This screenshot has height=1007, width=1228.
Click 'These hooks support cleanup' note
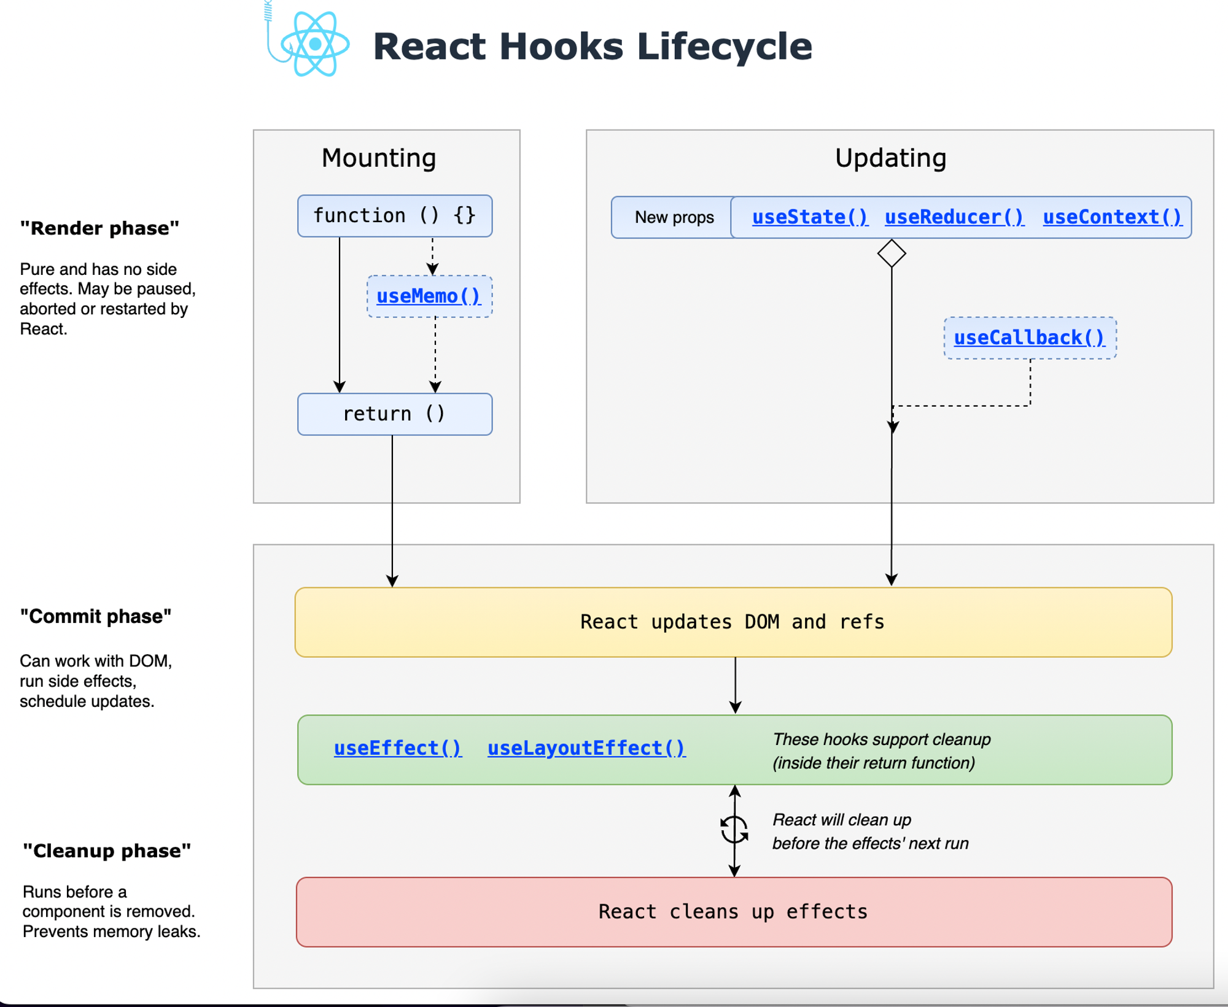pos(882,751)
